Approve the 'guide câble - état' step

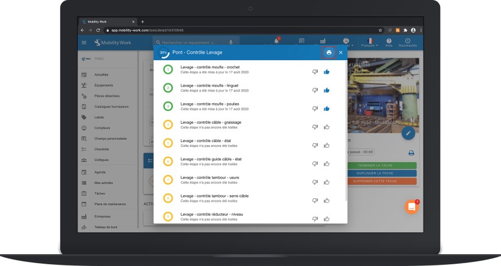pos(327,164)
